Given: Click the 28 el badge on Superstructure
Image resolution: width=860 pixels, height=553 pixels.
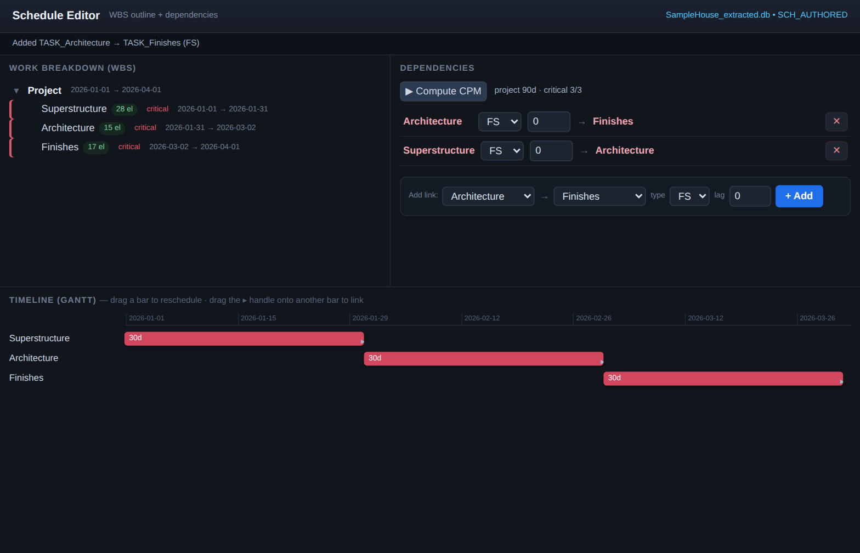Looking at the screenshot, I should 125,109.
